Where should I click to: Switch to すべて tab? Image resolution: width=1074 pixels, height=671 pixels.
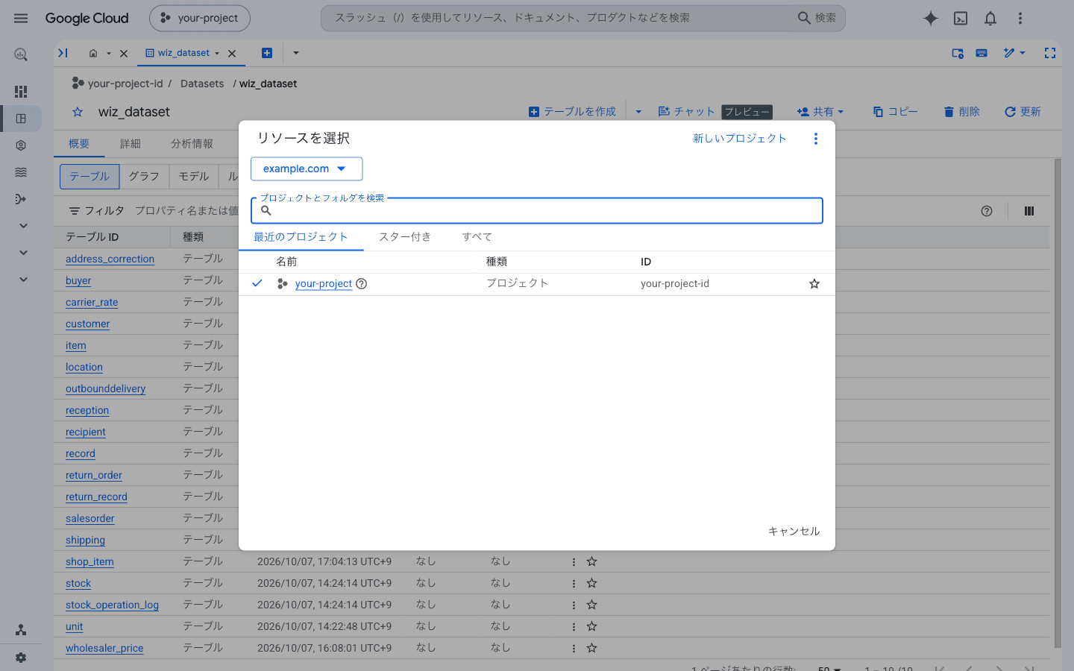coord(477,237)
